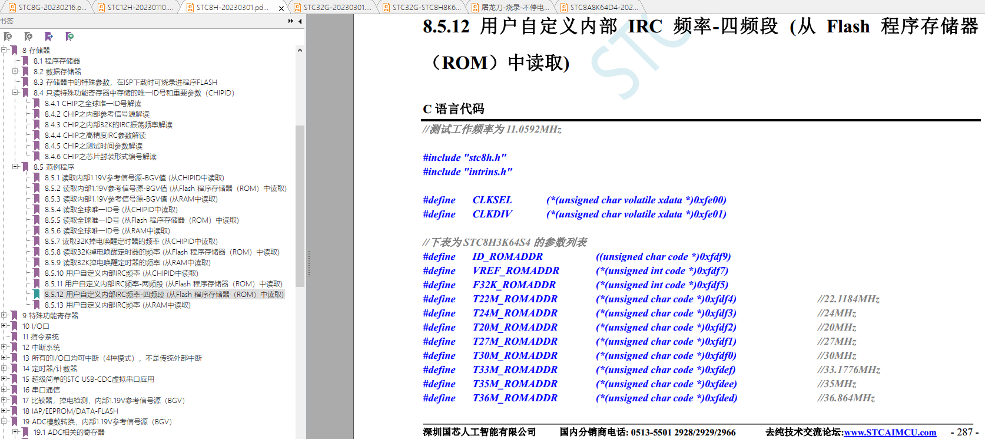Click the T24M_ROMADDR define in the code
Image resolution: width=985 pixels, height=439 pixels.
[515, 313]
